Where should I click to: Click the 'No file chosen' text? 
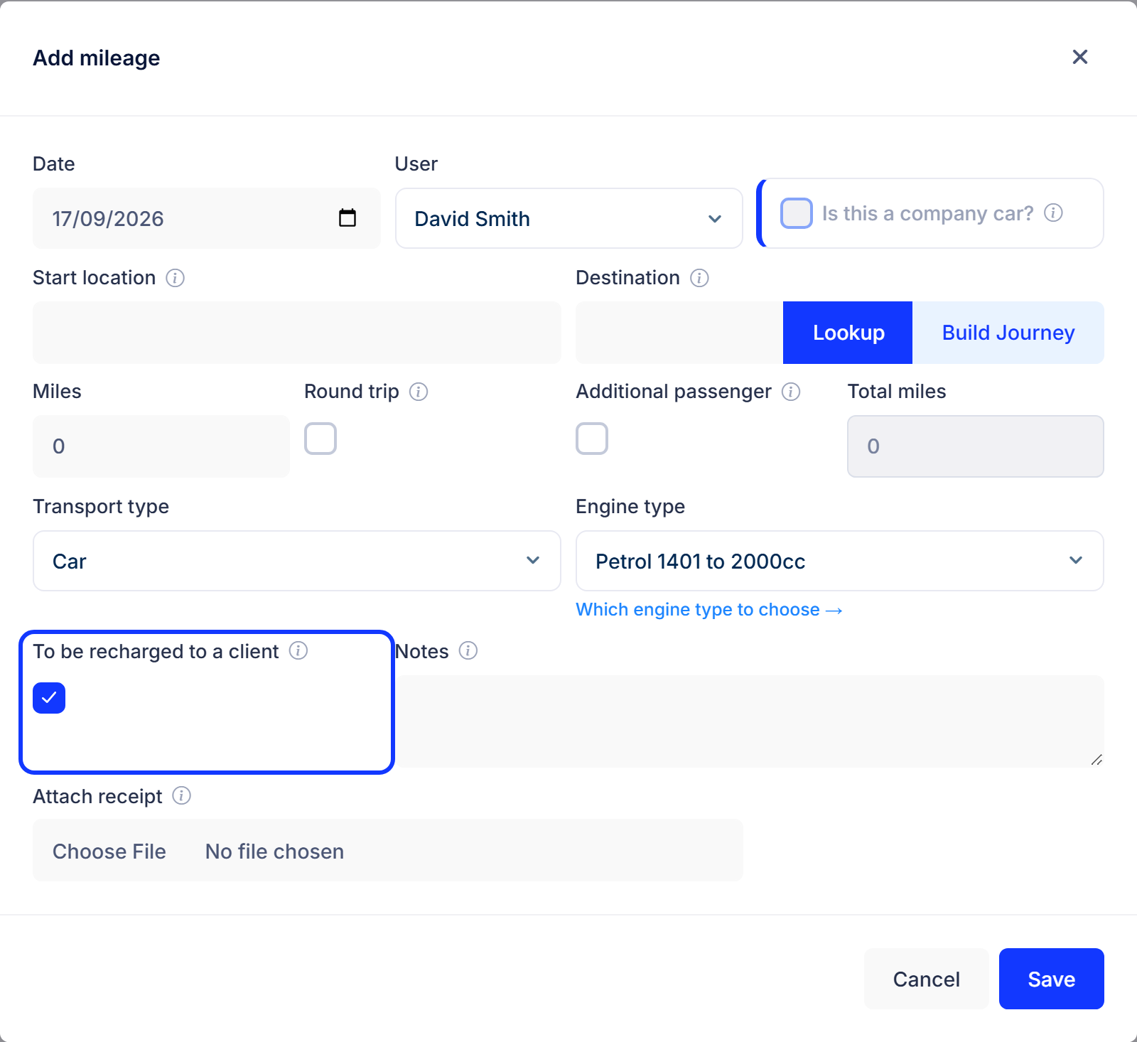coord(274,851)
